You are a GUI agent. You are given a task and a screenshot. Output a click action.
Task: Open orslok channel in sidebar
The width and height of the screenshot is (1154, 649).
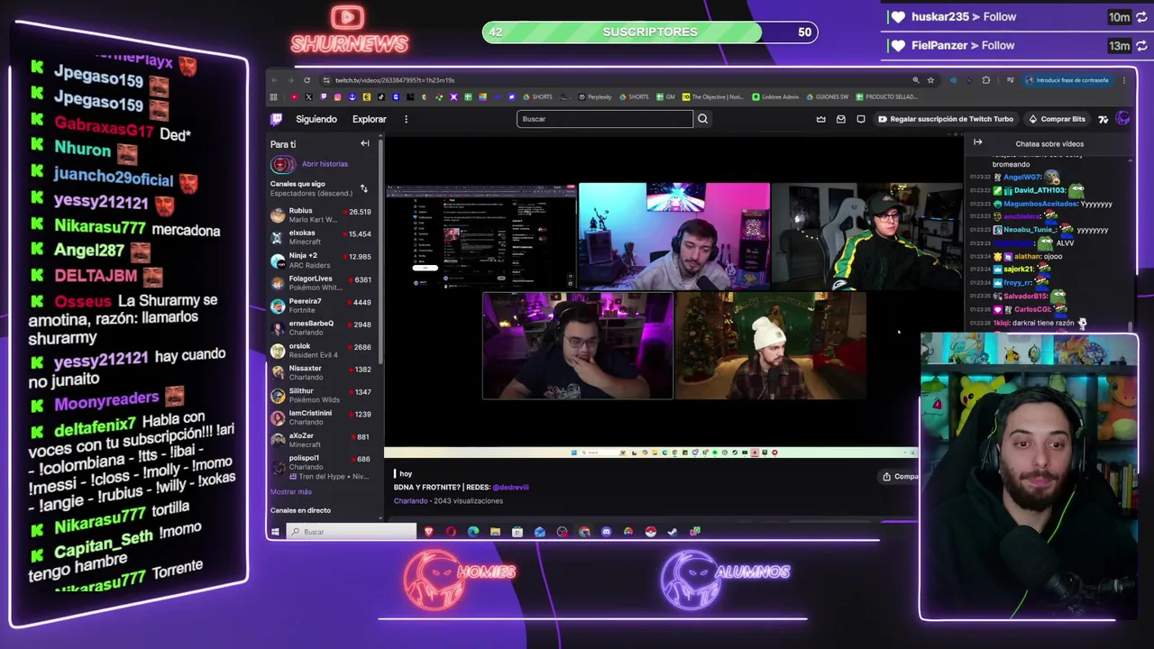(x=322, y=351)
